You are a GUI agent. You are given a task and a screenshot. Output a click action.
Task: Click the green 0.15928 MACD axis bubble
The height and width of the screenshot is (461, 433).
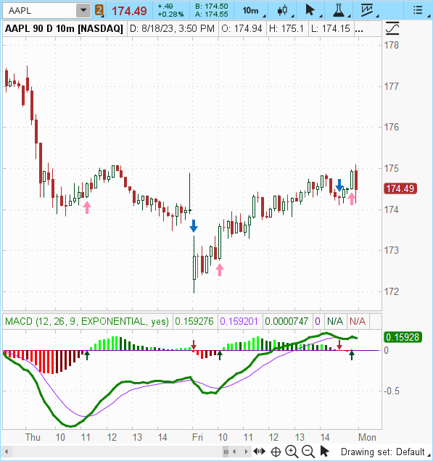coord(403,337)
